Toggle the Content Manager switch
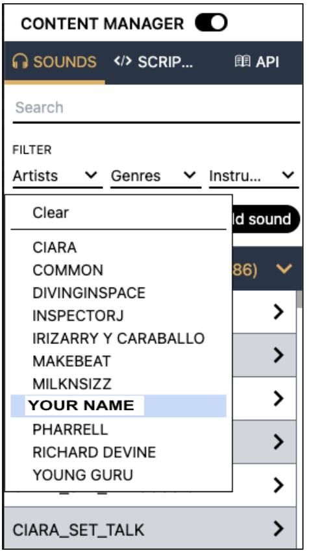 pyautogui.click(x=211, y=23)
